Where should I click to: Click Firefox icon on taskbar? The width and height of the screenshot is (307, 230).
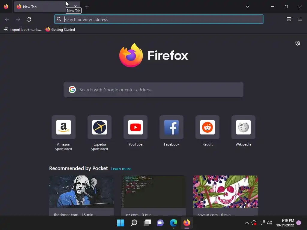click(187, 223)
